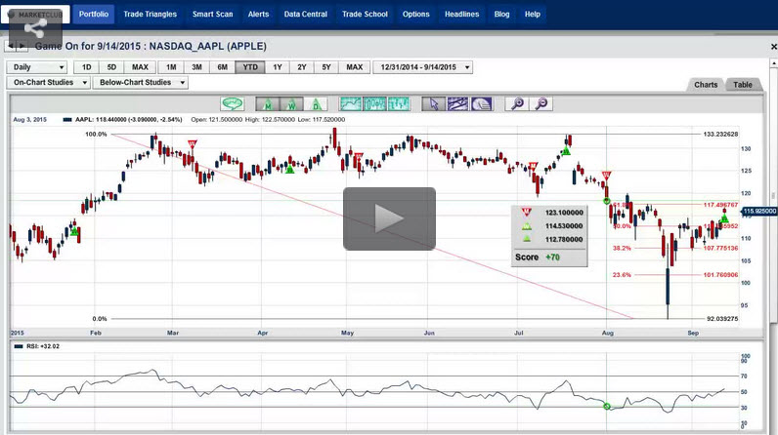Click the Score +70 label
Viewport: 778px width, 435px height.
coord(538,257)
